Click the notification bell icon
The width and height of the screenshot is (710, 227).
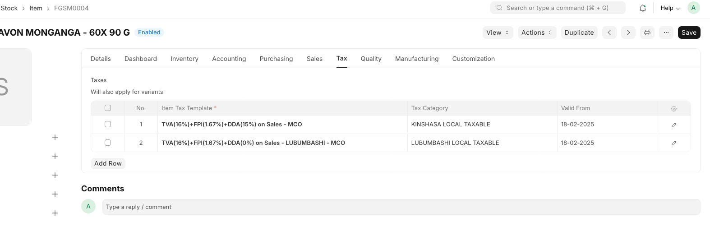642,8
